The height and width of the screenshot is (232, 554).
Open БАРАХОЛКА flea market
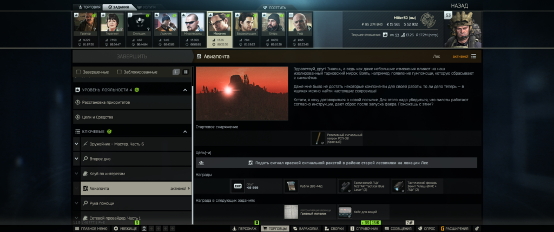(x=306, y=229)
